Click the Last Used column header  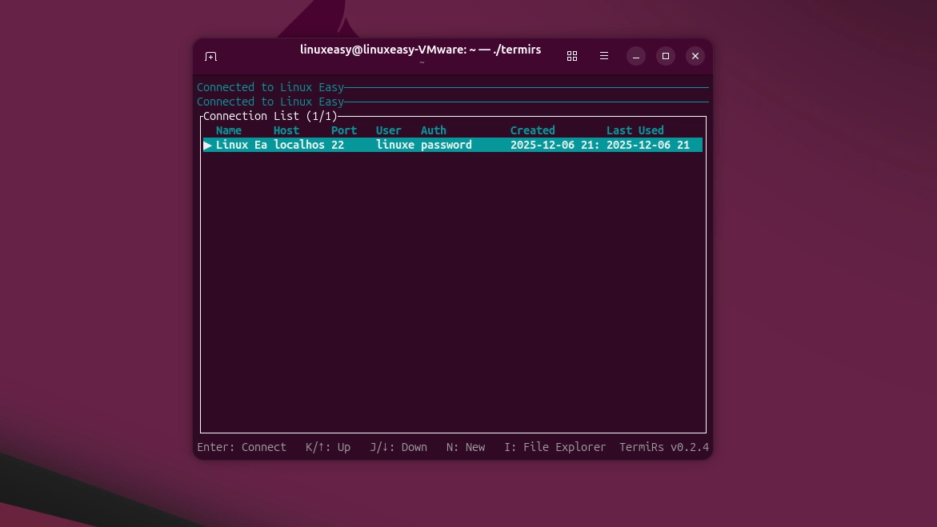pos(635,130)
